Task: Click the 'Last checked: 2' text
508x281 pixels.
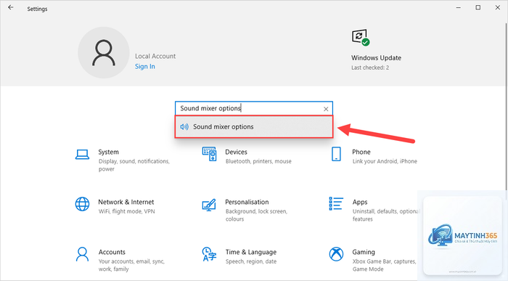Action: (370, 68)
